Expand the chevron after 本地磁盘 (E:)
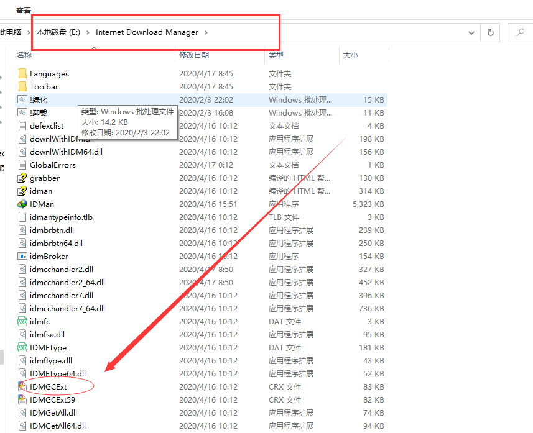The width and height of the screenshot is (533, 433). tap(88, 32)
